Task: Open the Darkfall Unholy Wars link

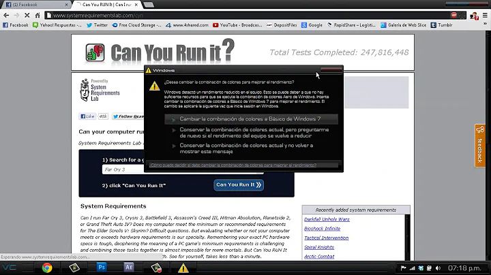Action: tap(327, 219)
